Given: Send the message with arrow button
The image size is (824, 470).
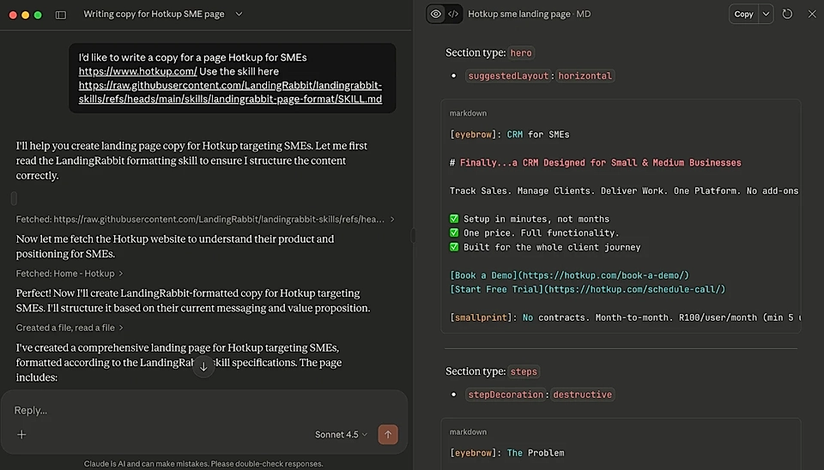Looking at the screenshot, I should click(x=388, y=434).
